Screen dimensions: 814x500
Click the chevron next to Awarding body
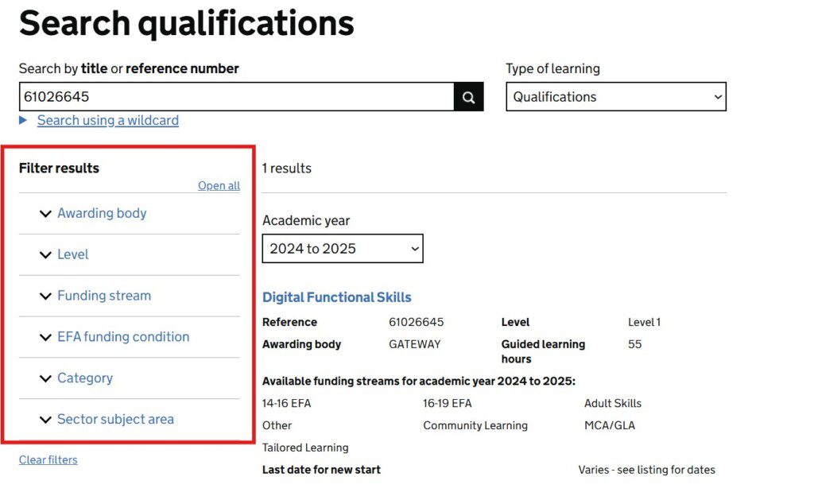click(x=45, y=213)
